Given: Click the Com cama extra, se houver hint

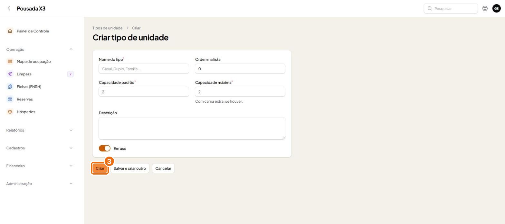Looking at the screenshot, I should pos(219,101).
